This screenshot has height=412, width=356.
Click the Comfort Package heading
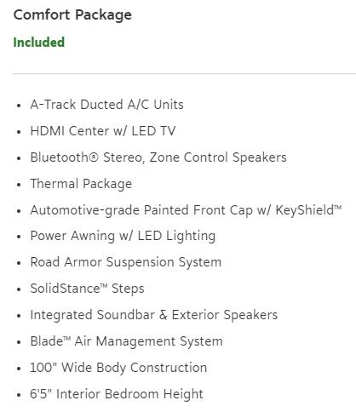coord(72,15)
